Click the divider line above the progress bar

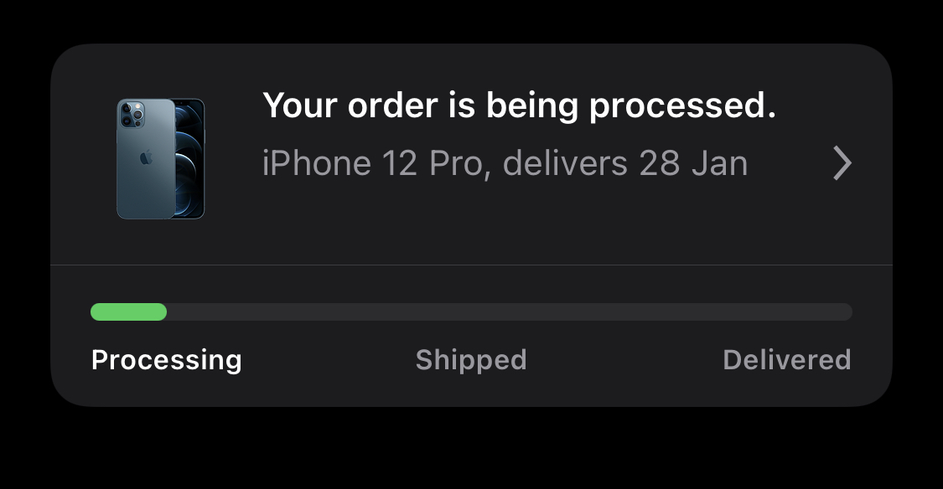tap(471, 265)
